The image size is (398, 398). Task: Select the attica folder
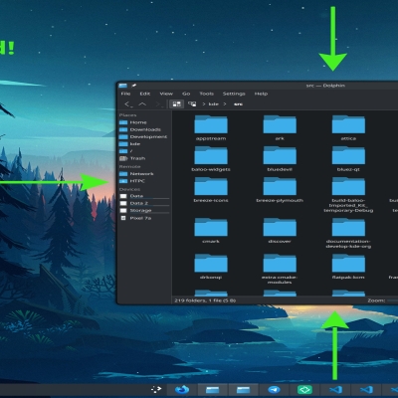click(x=348, y=128)
